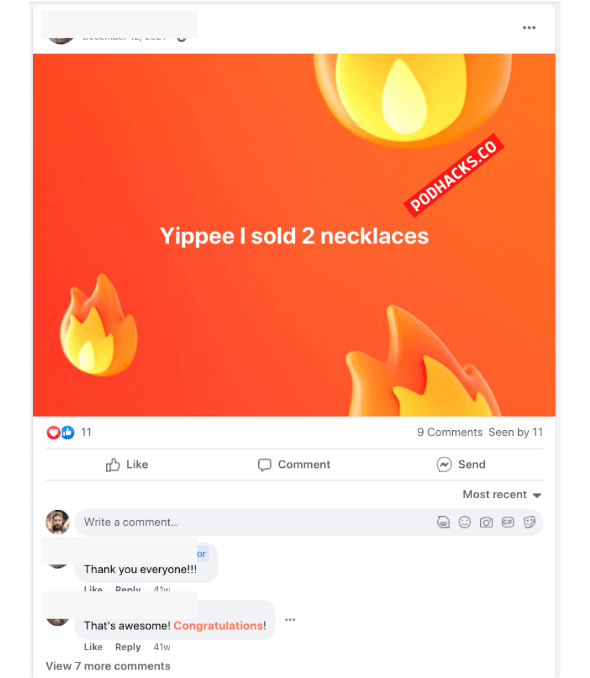Screen dimensions: 590x678
Task: Open the Yippee I sold 2 necklaces image
Action: click(x=294, y=235)
